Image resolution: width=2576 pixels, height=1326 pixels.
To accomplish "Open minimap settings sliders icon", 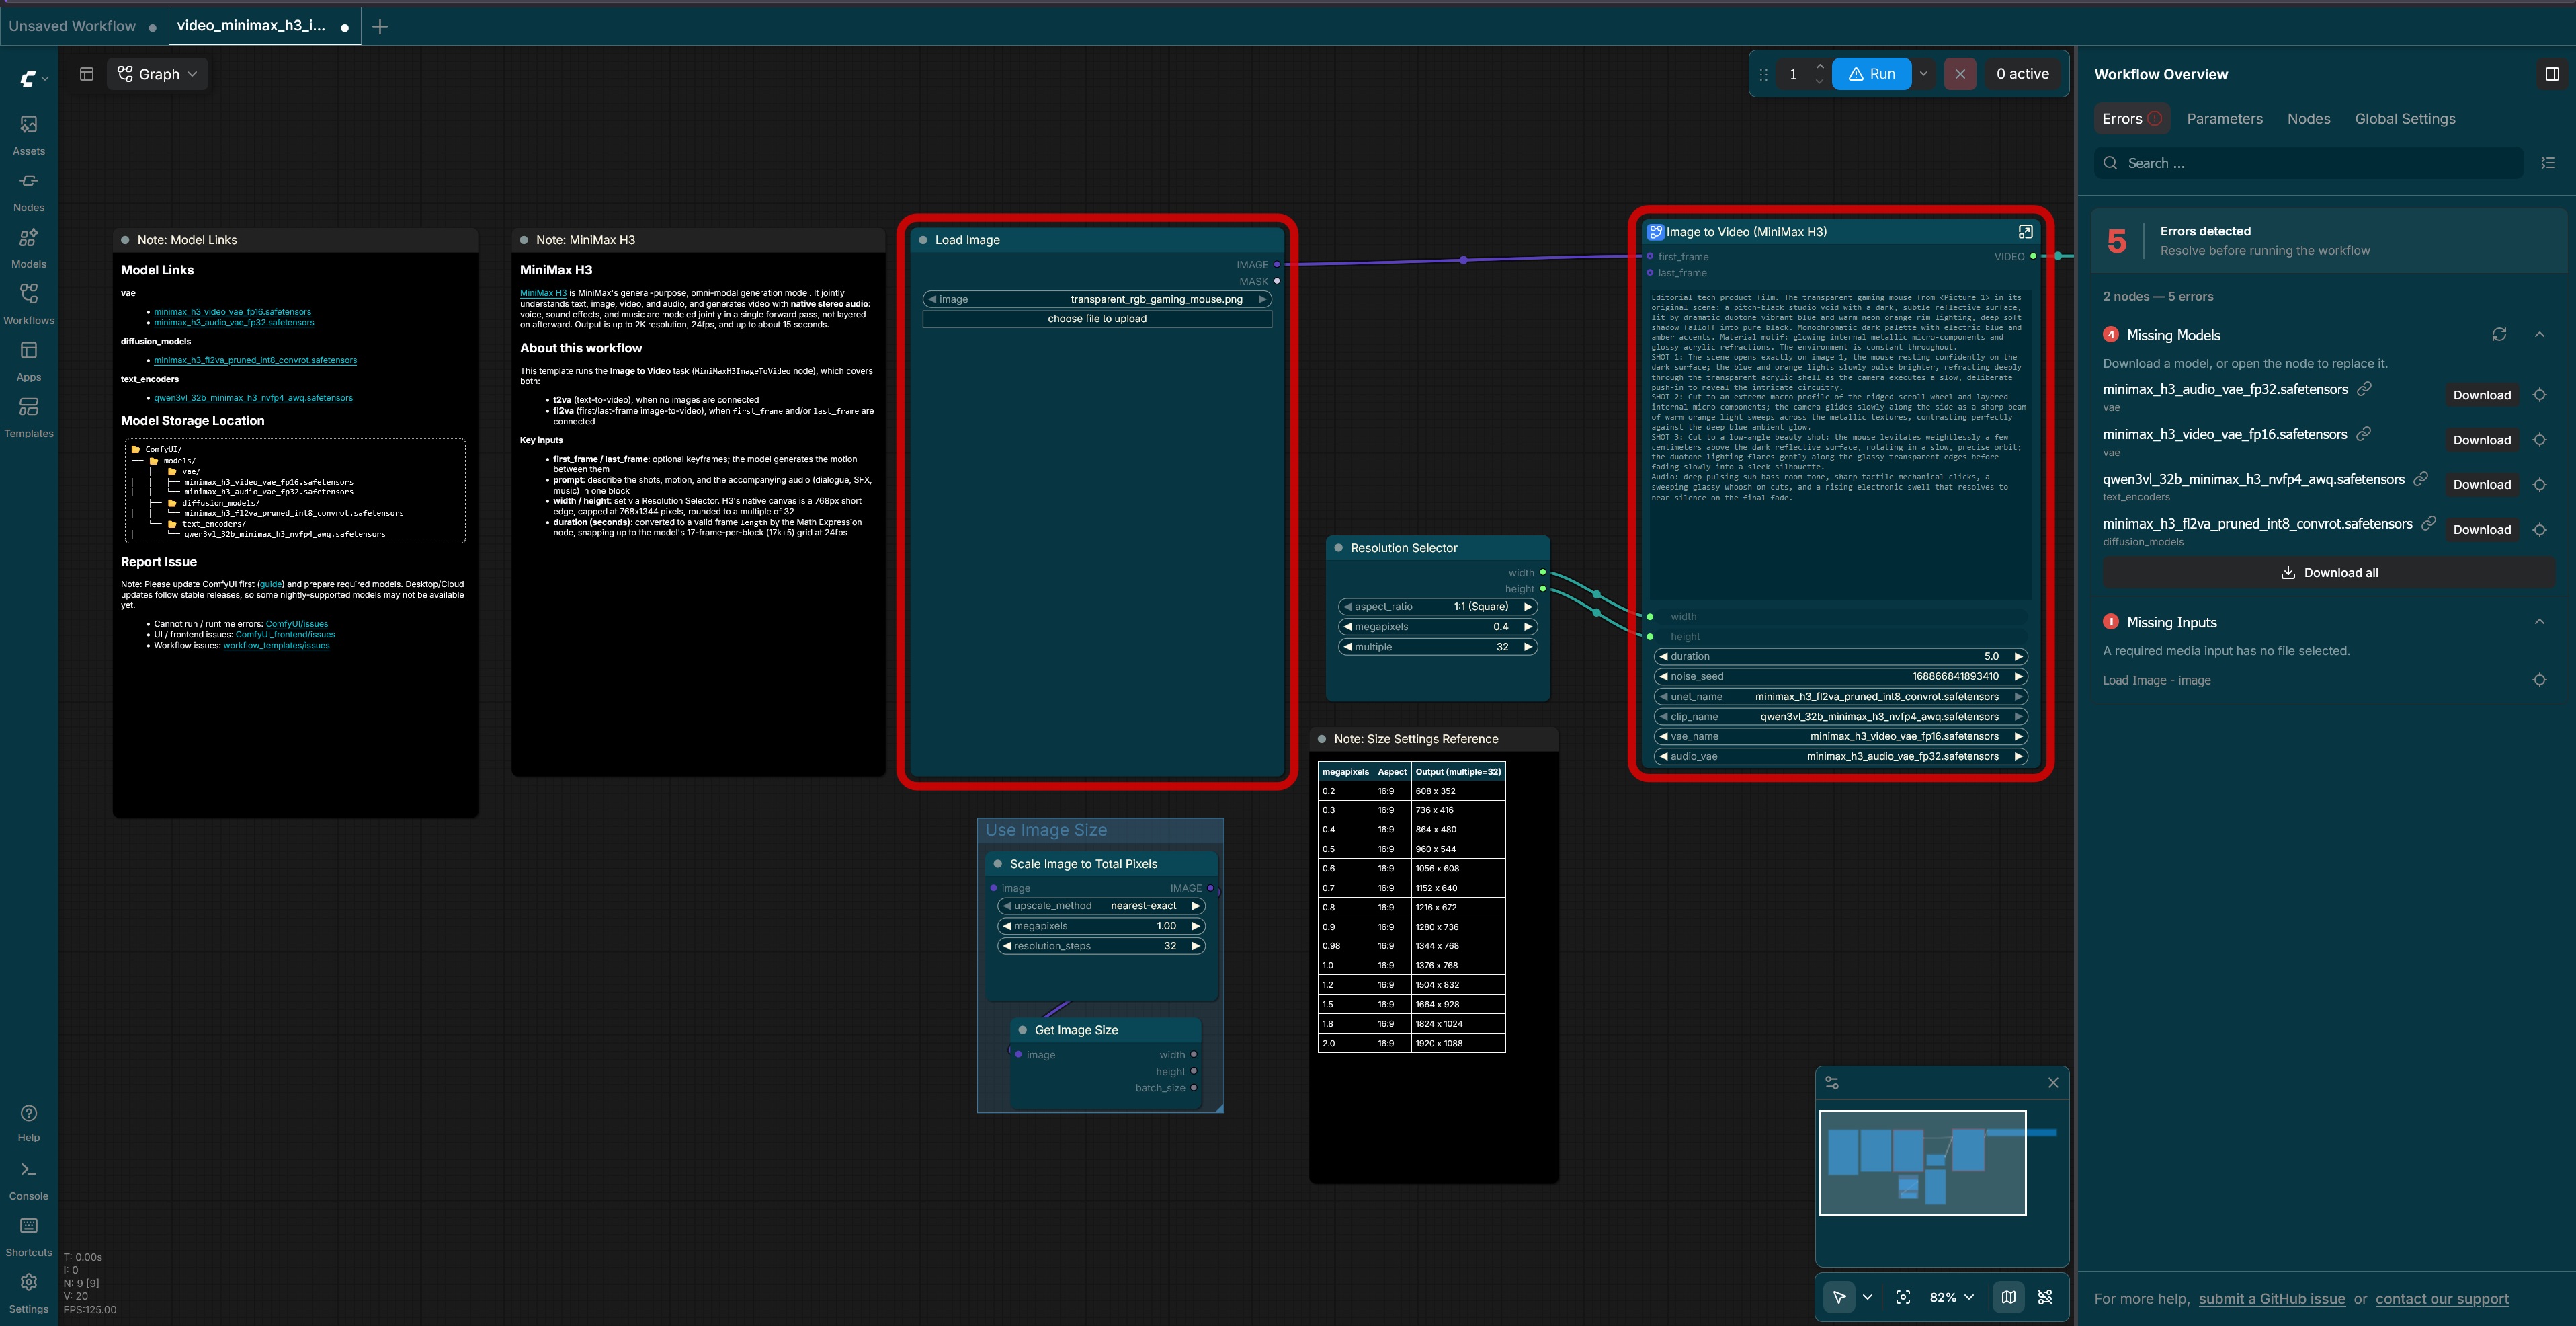I will click(x=1832, y=1083).
